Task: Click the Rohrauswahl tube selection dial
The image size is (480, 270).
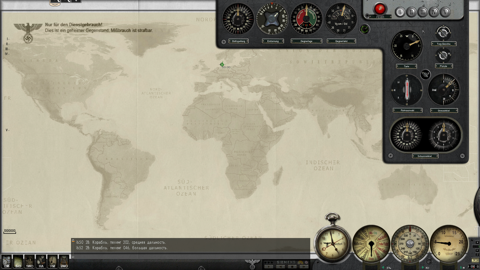Action: pos(407,90)
